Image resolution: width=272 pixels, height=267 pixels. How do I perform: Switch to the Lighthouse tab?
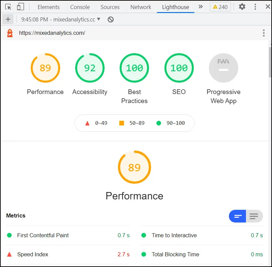click(175, 7)
